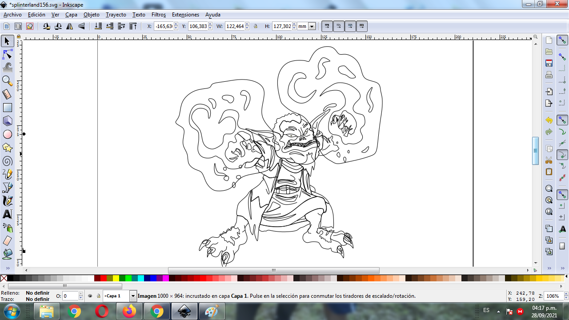Click Export bitmap icon
Viewport: 569px width, 320px height.
point(549,103)
